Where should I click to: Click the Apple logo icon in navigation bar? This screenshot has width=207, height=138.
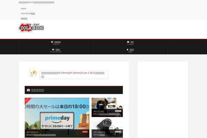tap(128, 49)
